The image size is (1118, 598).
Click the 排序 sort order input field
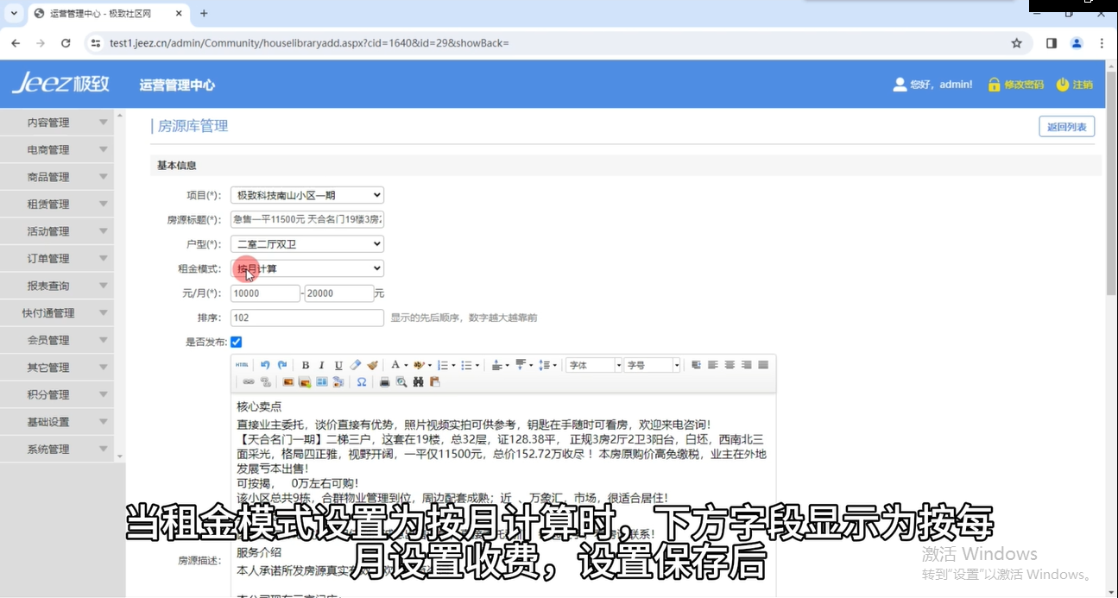(x=306, y=318)
